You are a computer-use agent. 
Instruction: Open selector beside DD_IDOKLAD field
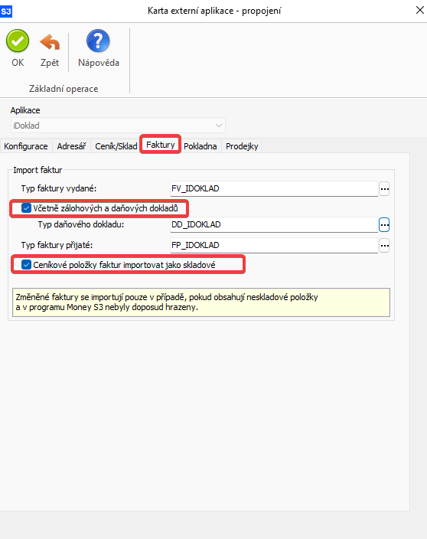tap(384, 225)
